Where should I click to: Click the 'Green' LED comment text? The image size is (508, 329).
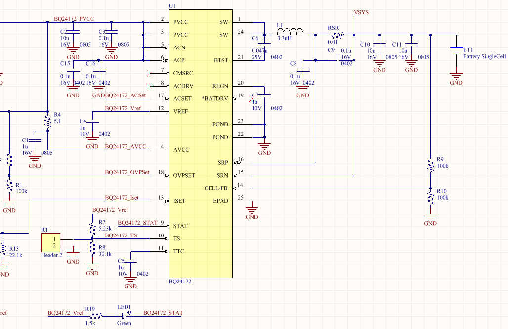point(124,323)
